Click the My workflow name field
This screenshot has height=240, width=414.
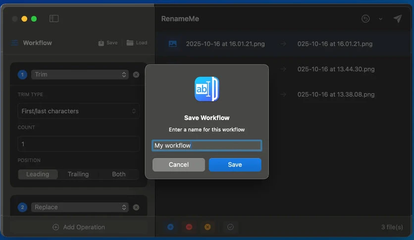[207, 146]
